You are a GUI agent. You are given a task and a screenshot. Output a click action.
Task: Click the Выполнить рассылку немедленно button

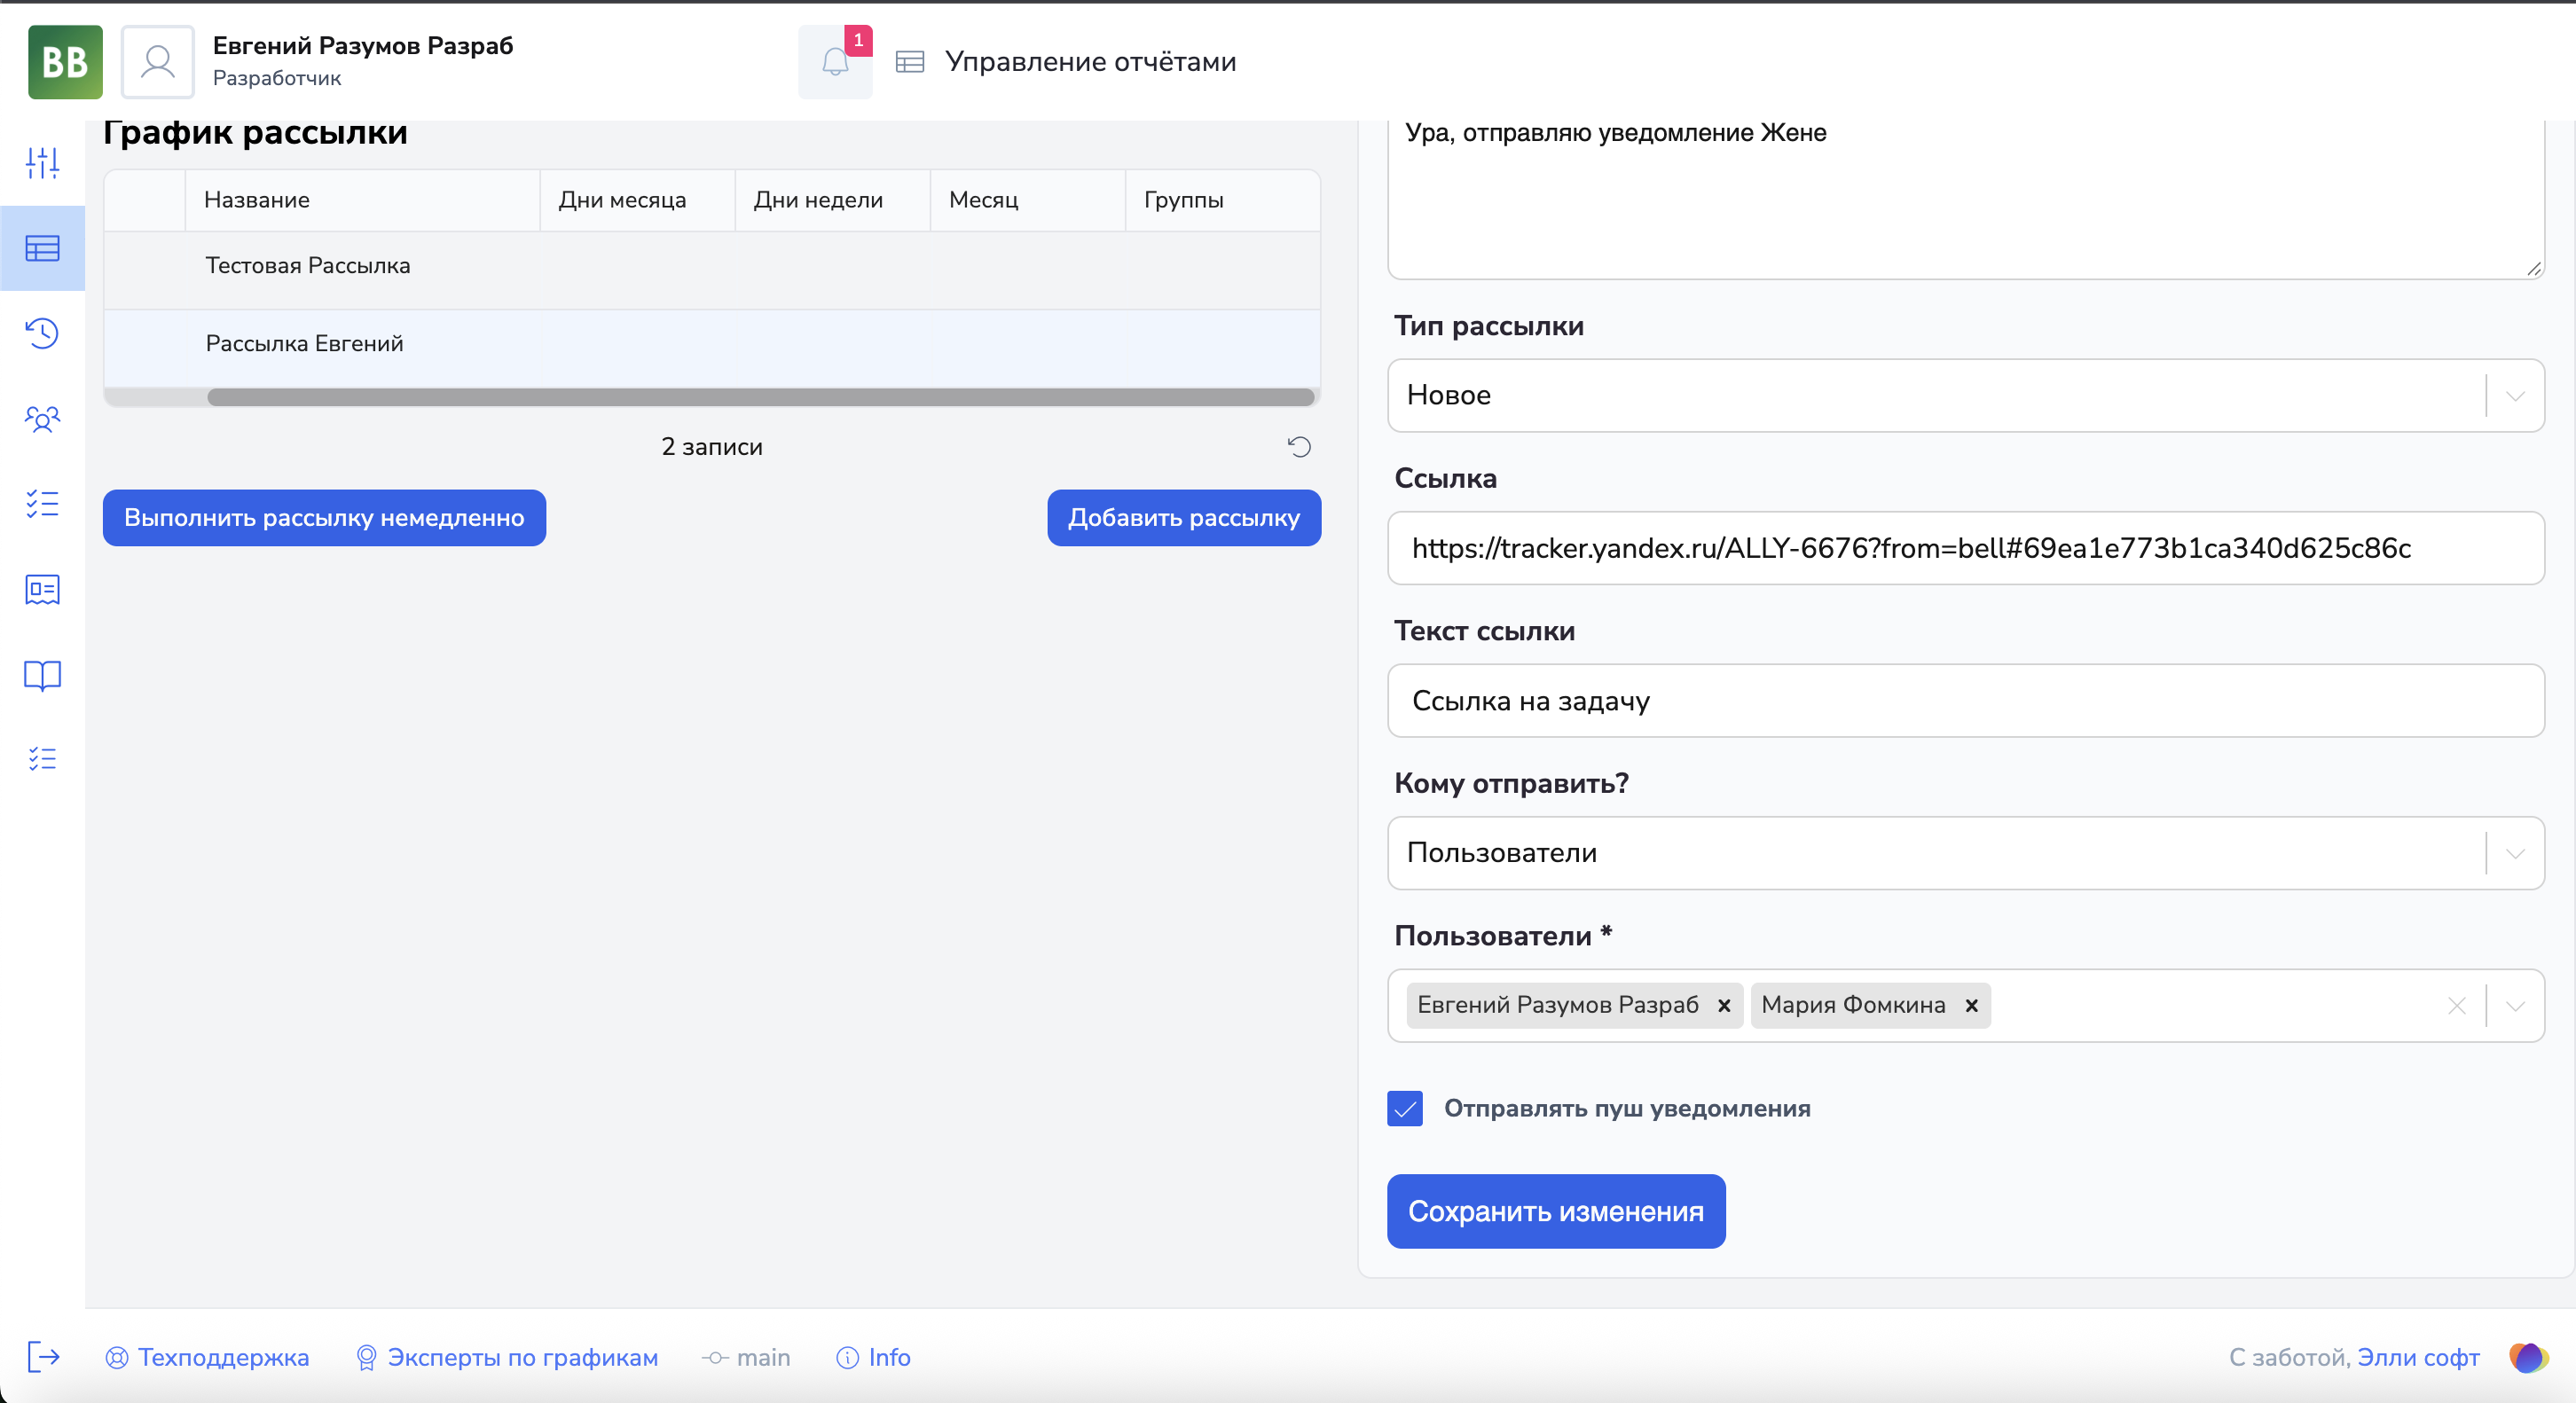pos(324,518)
